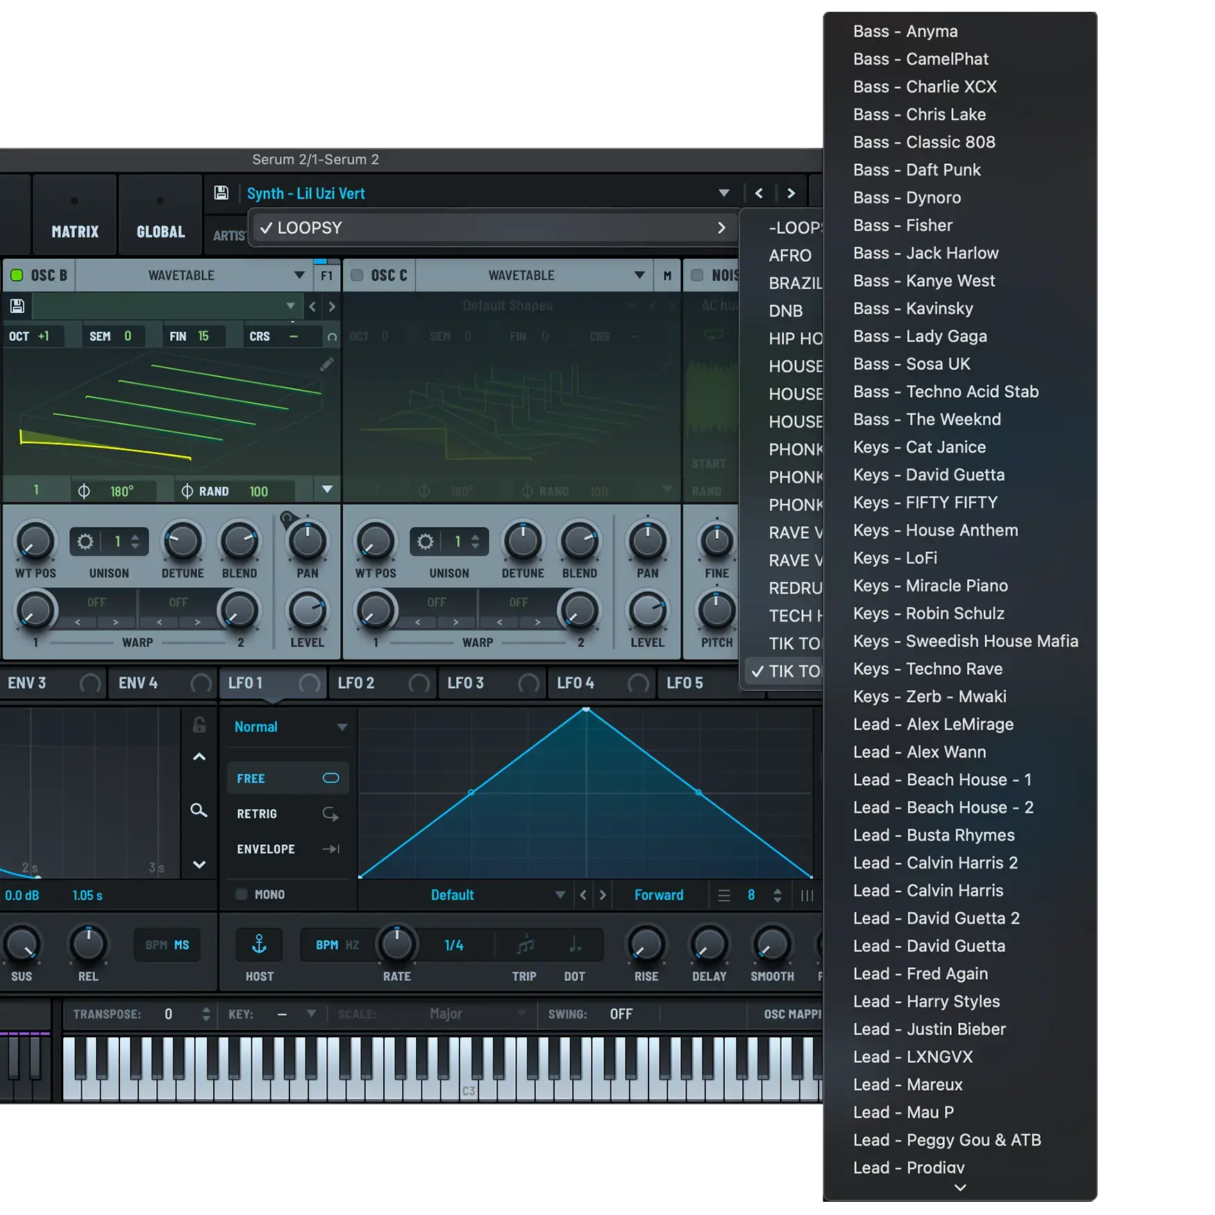Enable the LFO MONO checkbox
Image resolution: width=1215 pixels, height=1215 pixels.
coord(242,894)
